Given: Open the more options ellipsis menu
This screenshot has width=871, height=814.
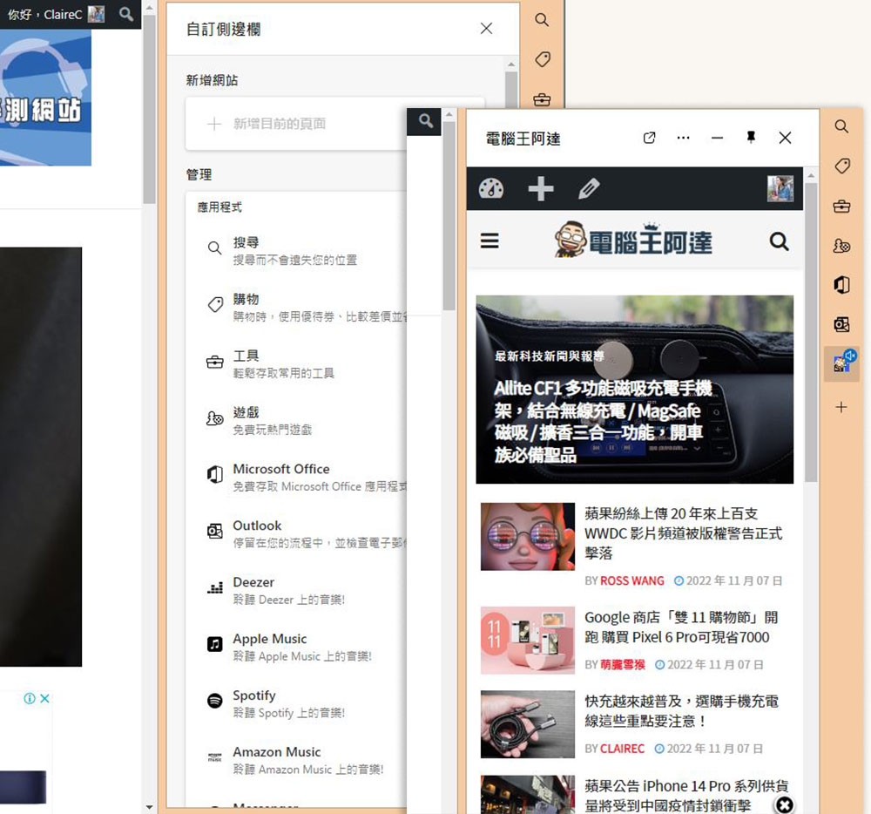Looking at the screenshot, I should point(683,139).
